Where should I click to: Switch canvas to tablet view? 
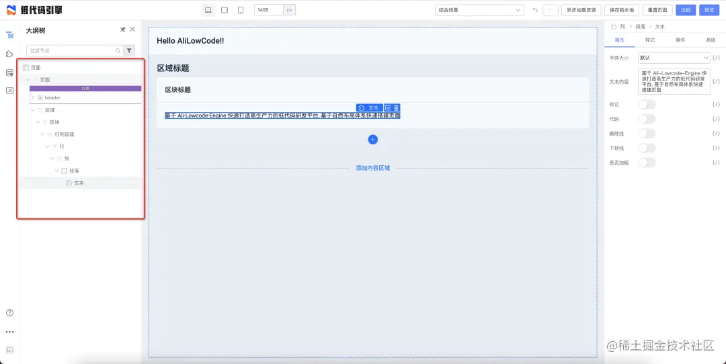(225, 10)
